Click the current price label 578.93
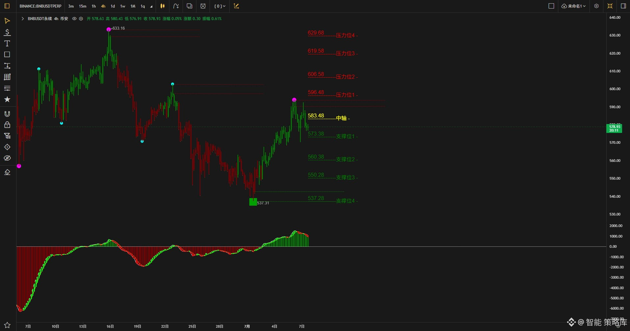This screenshot has width=630, height=331. click(x=614, y=128)
